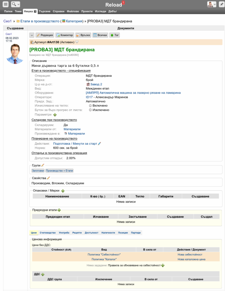Switch to the Рецепти tab
This screenshot has height=291, width=225.
click(77, 232)
